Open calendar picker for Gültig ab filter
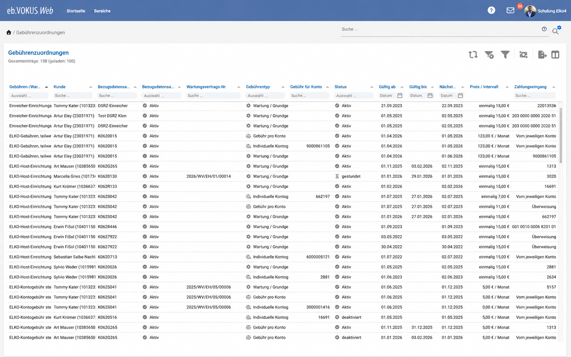 click(400, 96)
